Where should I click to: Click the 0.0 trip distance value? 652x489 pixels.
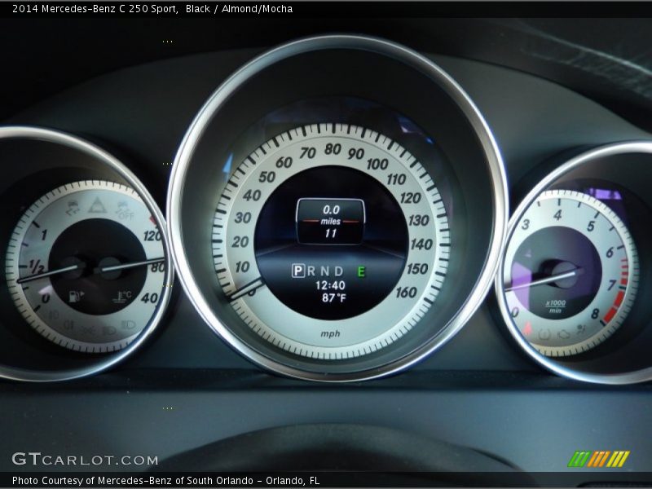point(331,209)
